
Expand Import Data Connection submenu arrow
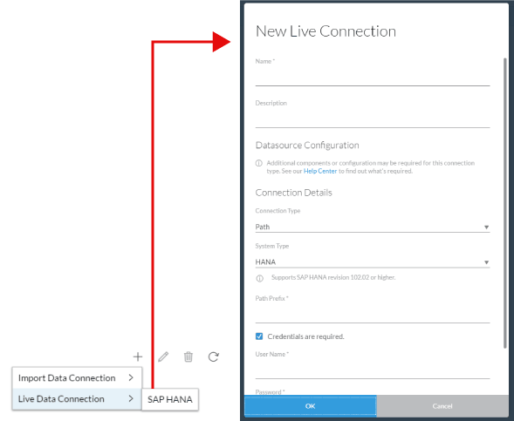[131, 377]
